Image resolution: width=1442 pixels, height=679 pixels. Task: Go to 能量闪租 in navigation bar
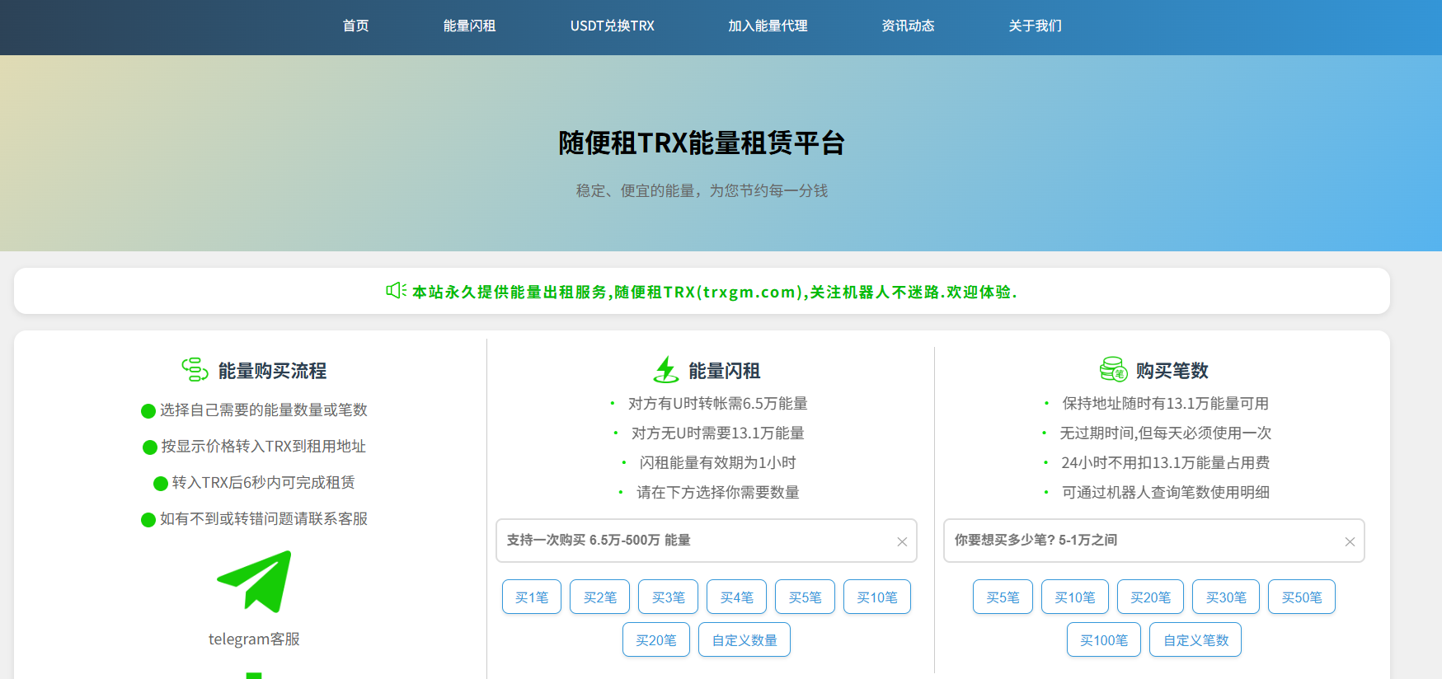coord(469,26)
